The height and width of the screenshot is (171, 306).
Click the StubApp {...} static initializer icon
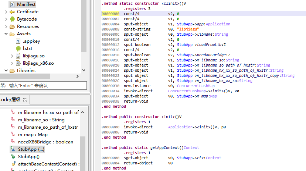point(13,149)
